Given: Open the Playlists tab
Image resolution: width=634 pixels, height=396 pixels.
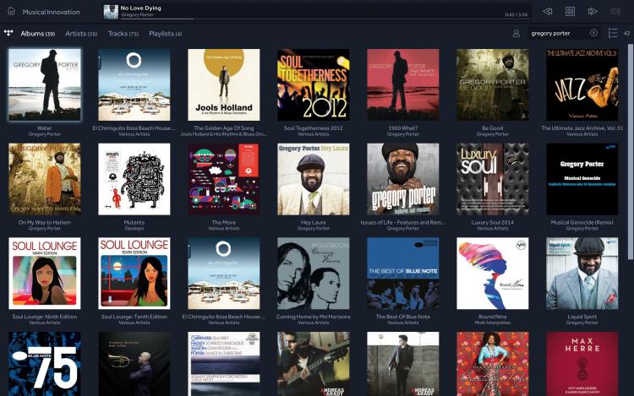Looking at the screenshot, I should point(165,34).
